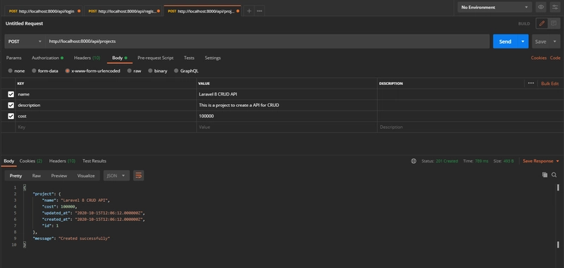Open the Save Response dropdown
564x268 pixels.
541,161
